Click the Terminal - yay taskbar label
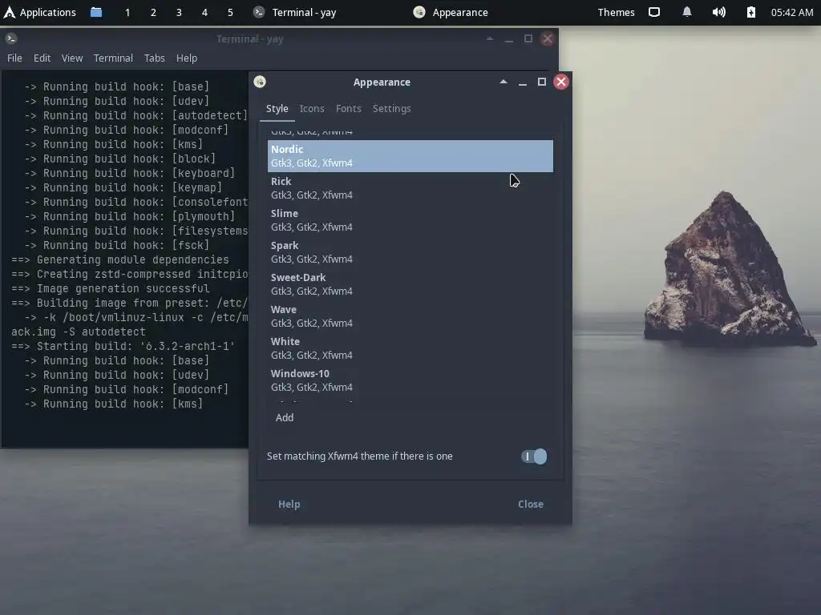Screen dimensions: 821x615 (304, 12)
